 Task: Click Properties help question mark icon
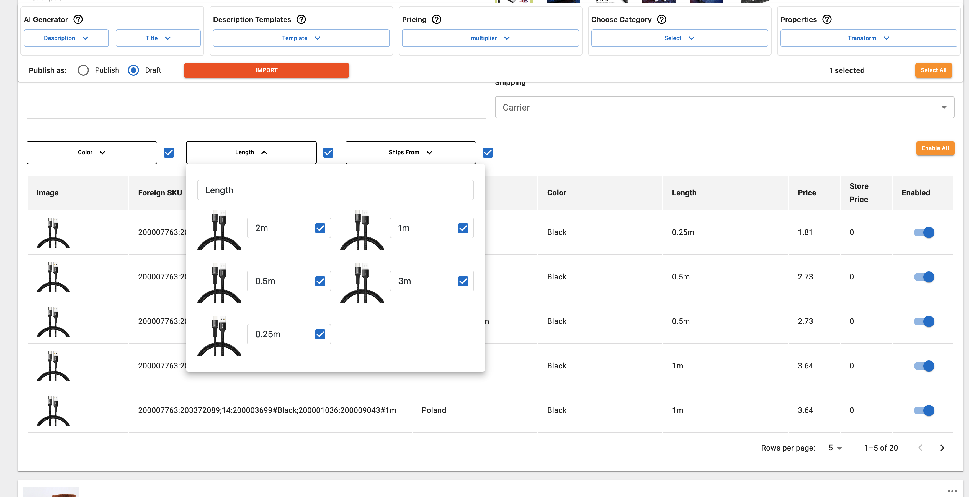coord(827,20)
